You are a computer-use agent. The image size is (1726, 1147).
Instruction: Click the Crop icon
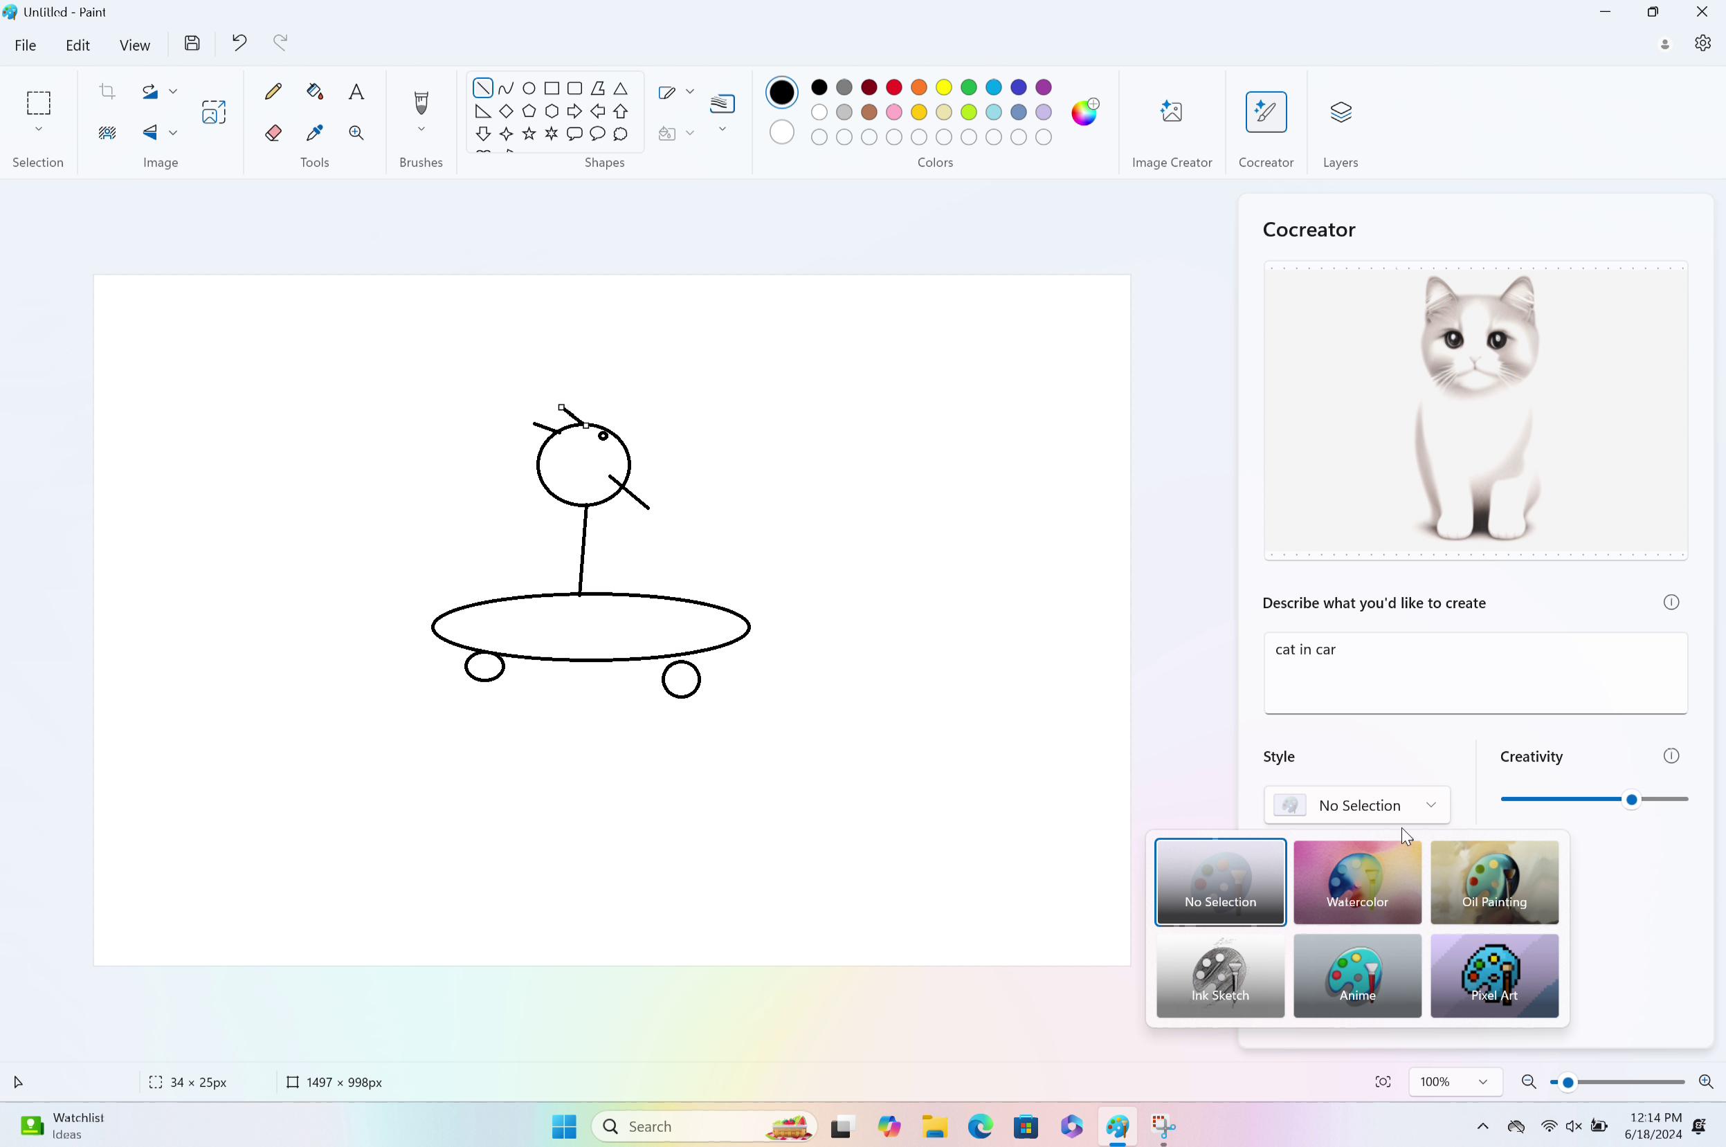[x=107, y=91]
